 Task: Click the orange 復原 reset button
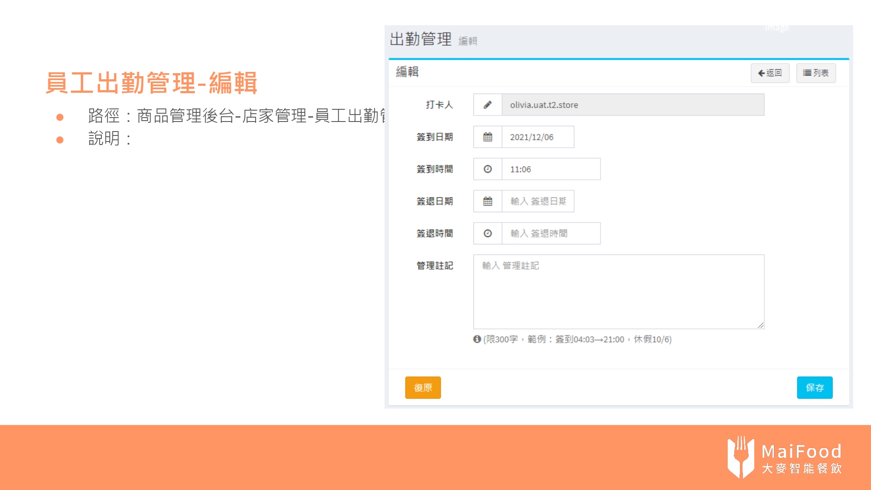pos(422,387)
